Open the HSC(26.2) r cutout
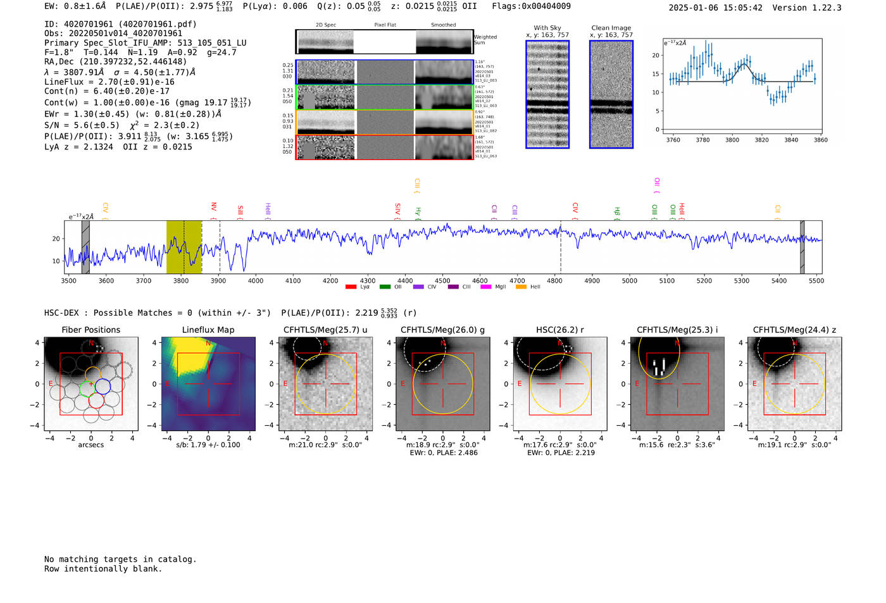Screen dimensions: 886x603 pyautogui.click(x=559, y=384)
